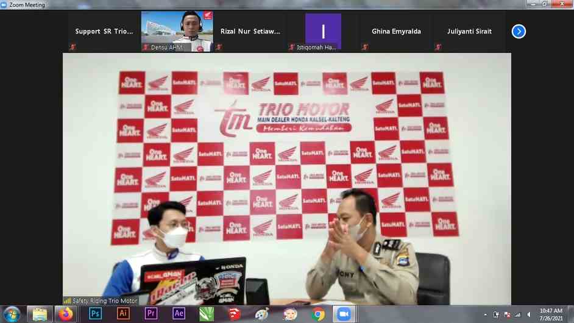Screen dimensions: 574x323
Task: Open Firefox browser from the taskbar
Action: click(66, 314)
